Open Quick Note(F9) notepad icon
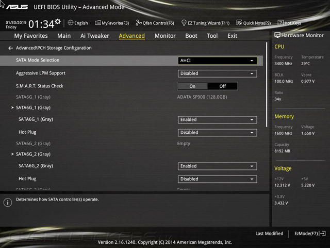 (x=239, y=23)
